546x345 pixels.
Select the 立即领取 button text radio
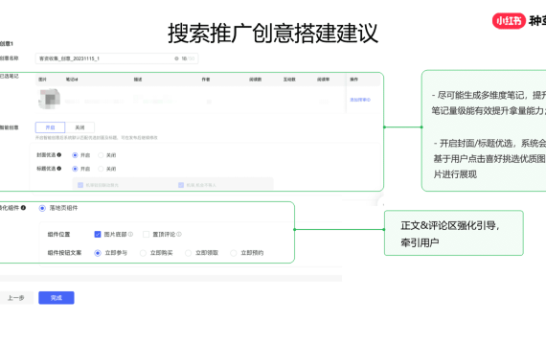pyautogui.click(x=188, y=253)
